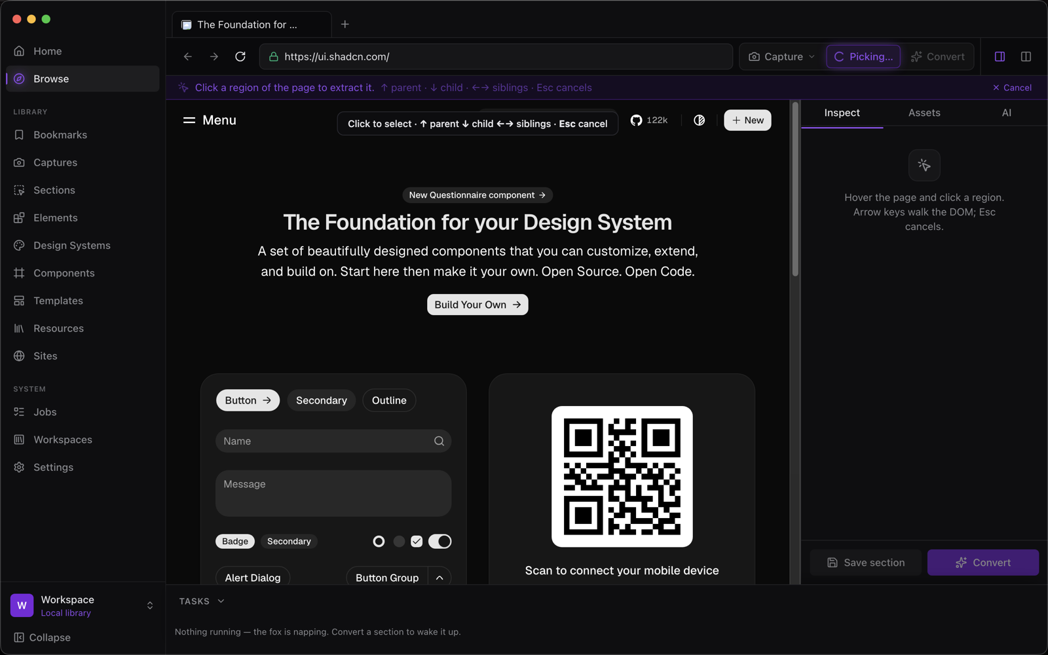
Task: Open Sections in the library
Action: [83, 190]
